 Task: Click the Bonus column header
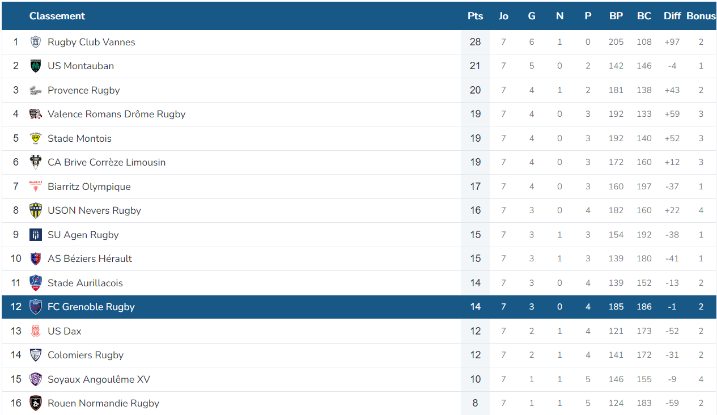(701, 16)
